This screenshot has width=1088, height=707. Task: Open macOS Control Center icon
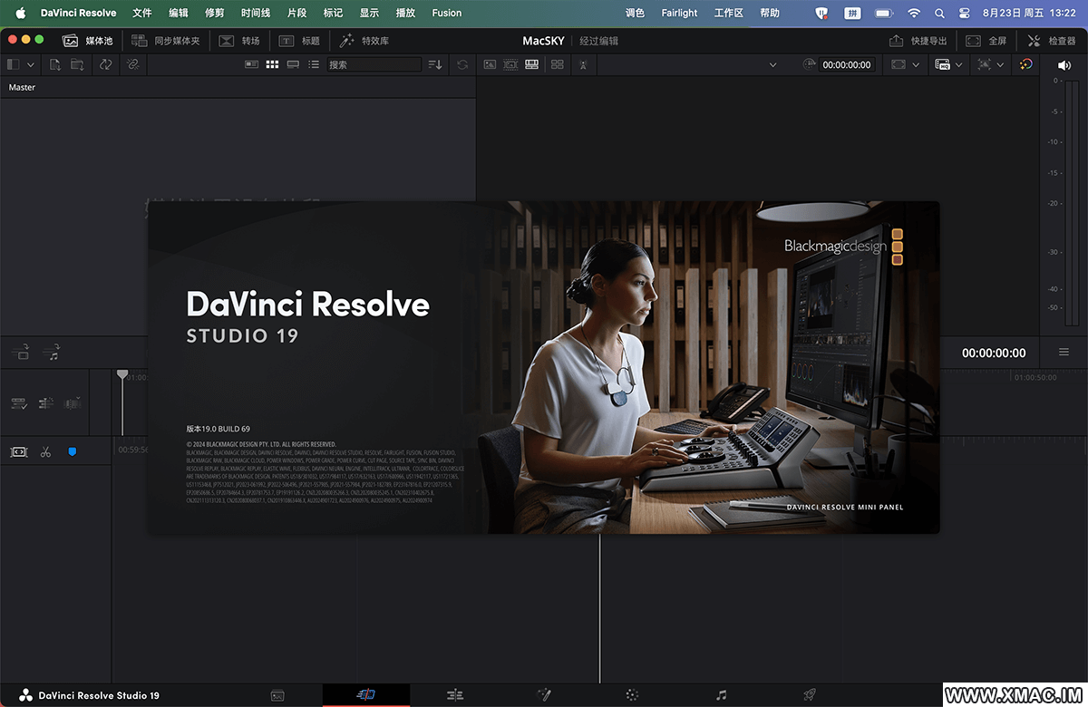click(965, 13)
